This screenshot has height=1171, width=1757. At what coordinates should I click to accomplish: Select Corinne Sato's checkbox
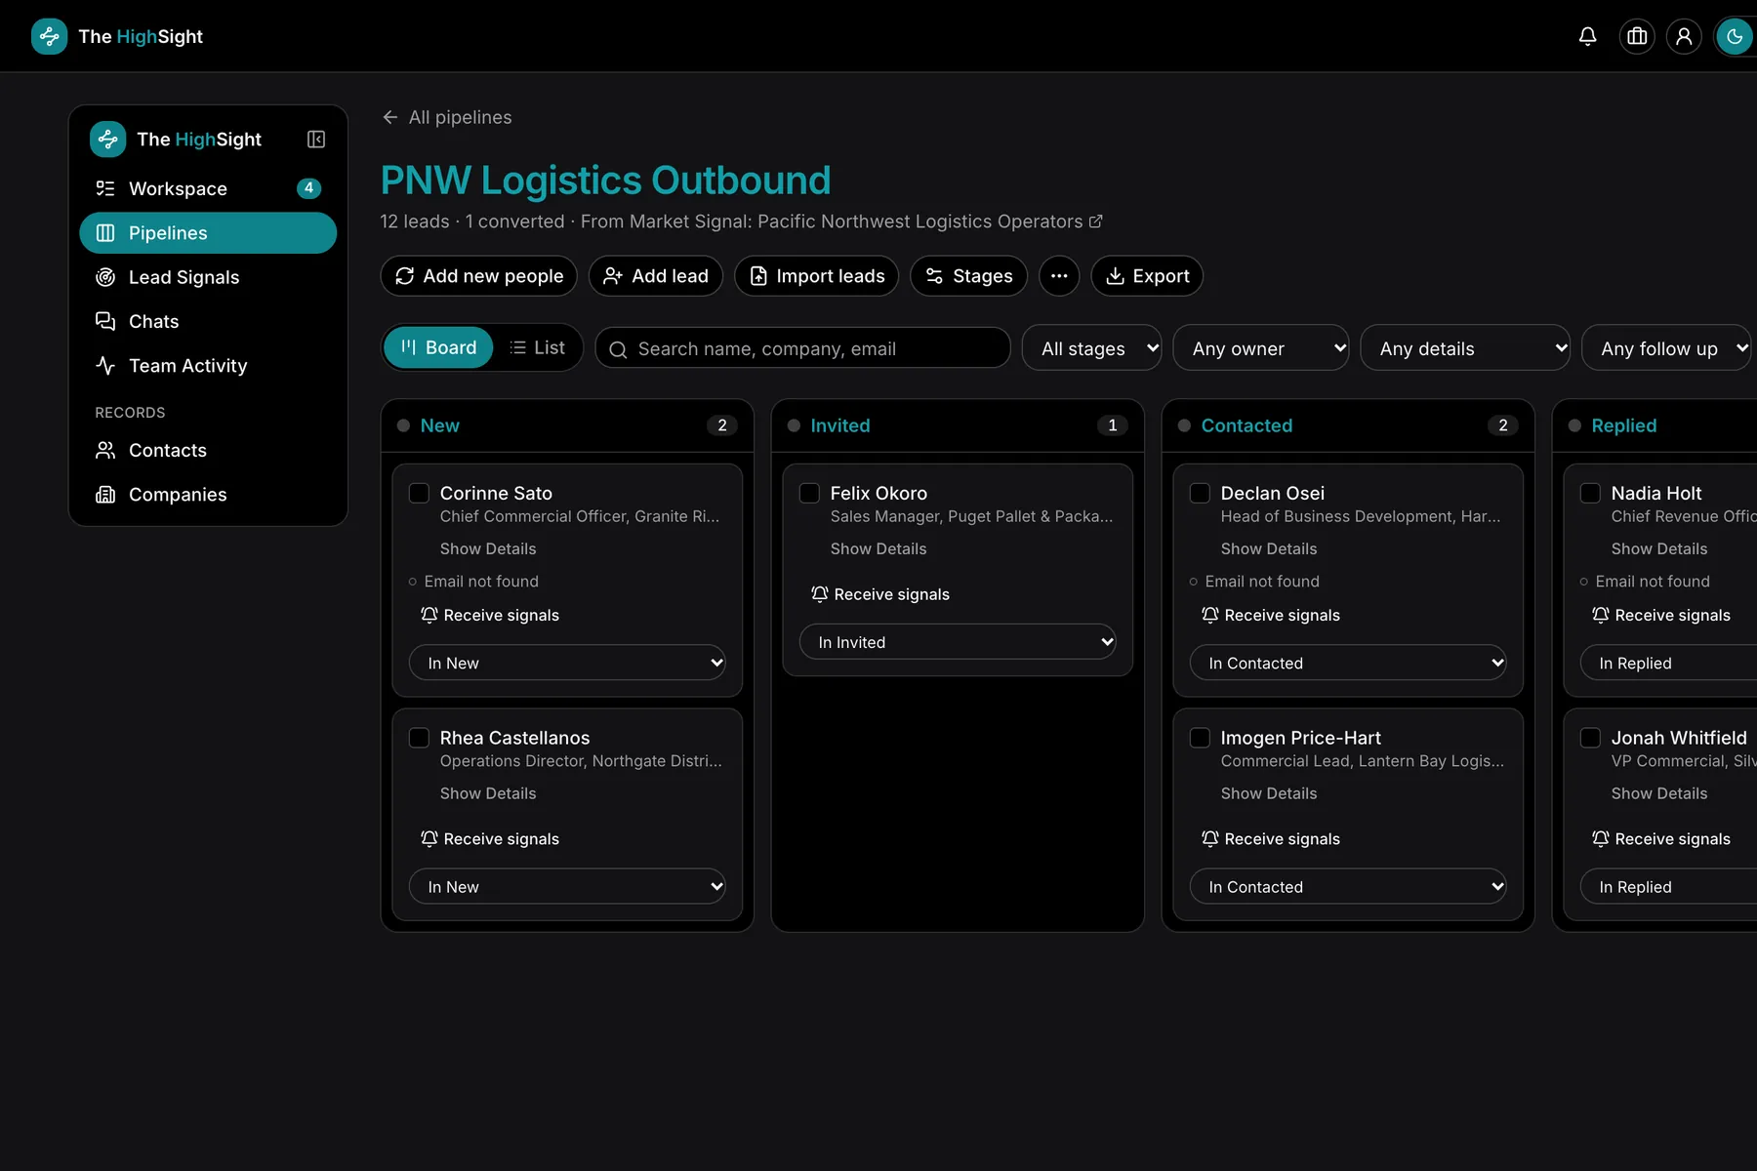419,493
